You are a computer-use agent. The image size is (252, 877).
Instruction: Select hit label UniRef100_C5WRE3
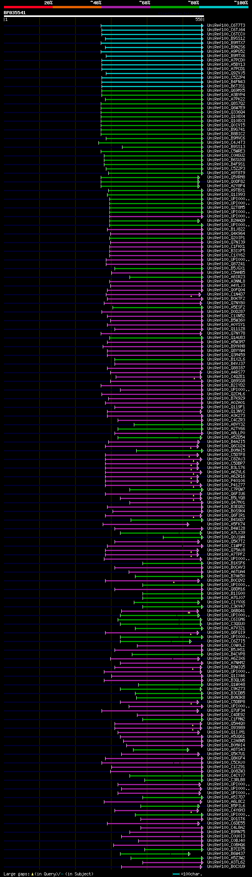tap(226, 151)
